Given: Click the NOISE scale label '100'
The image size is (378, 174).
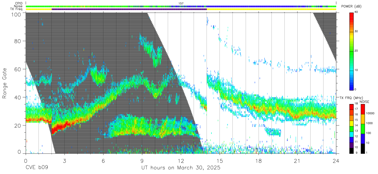Looking at the screenshot, I should pos(369,133).
